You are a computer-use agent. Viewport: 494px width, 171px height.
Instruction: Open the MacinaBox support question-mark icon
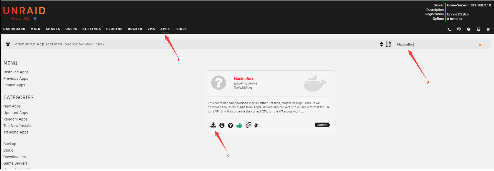tap(230, 125)
